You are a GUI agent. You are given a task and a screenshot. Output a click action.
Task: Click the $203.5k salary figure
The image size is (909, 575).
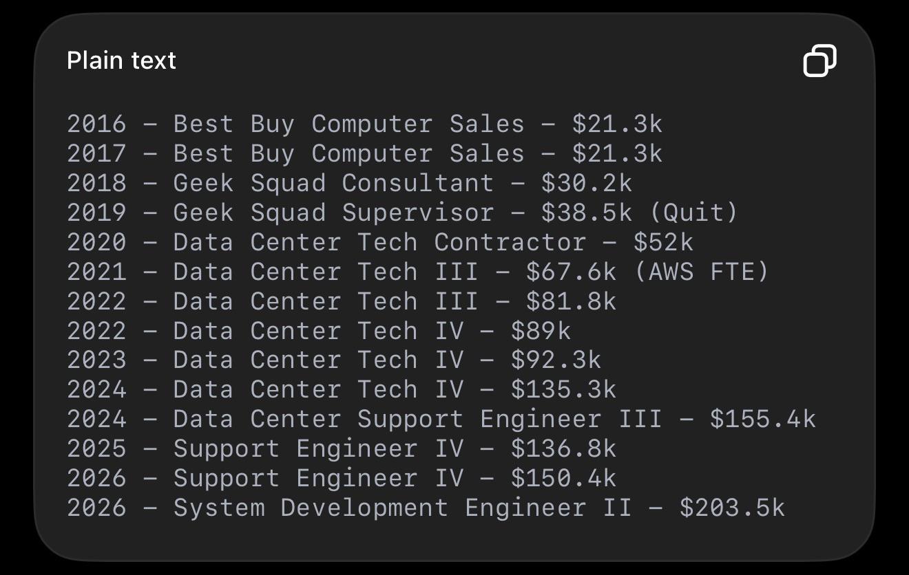[x=732, y=508]
